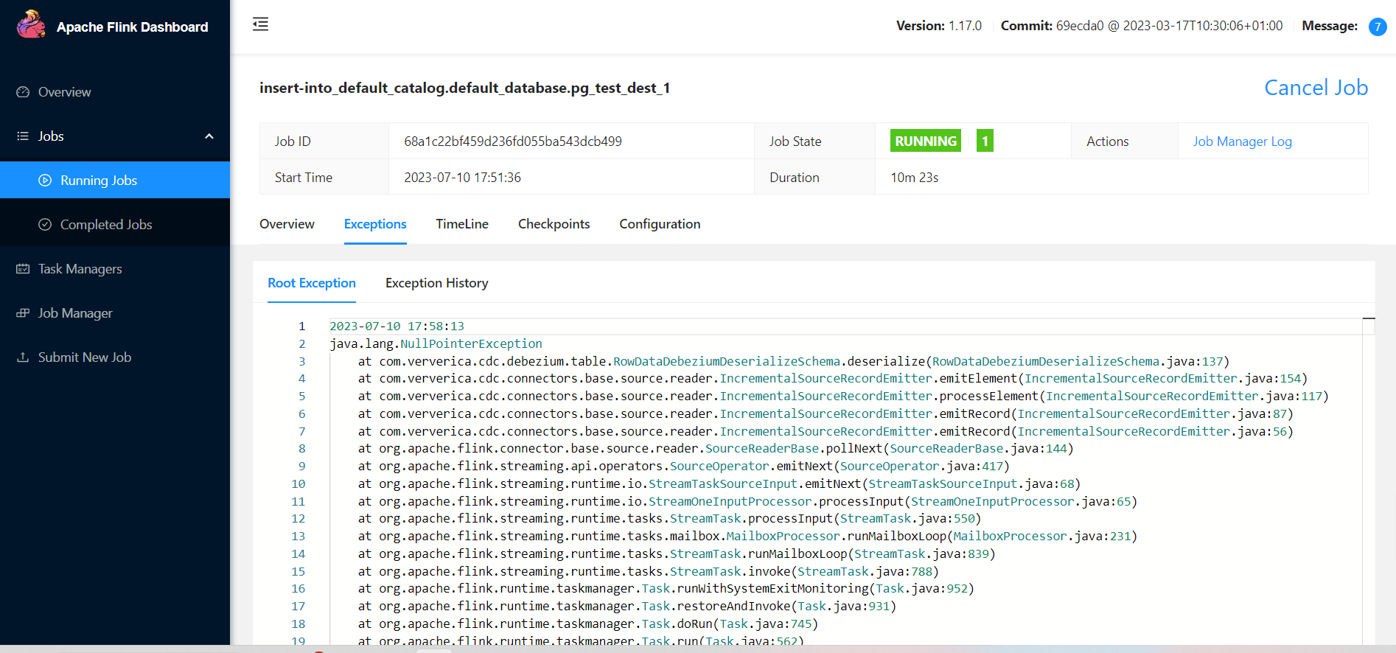This screenshot has height=653, width=1396.
Task: Click the Apache Flink squirrel logo
Action: click(x=31, y=24)
